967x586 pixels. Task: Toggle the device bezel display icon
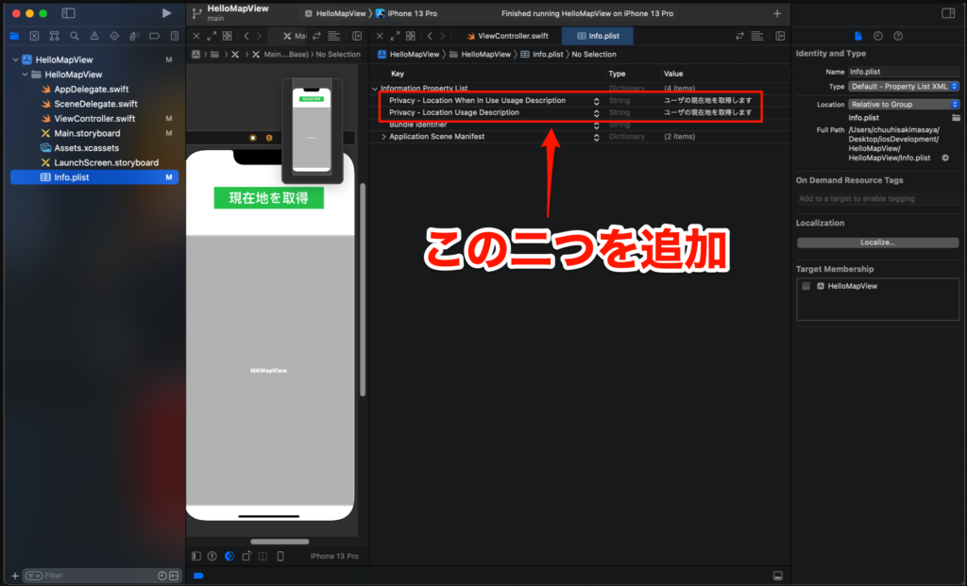coord(280,556)
